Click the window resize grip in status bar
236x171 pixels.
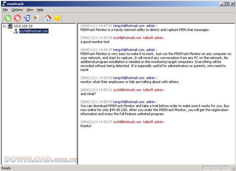233,168
